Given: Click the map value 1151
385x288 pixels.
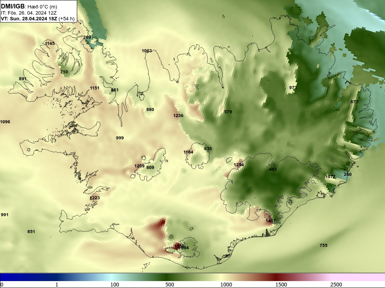Looking at the screenshot, I should 95,88.
